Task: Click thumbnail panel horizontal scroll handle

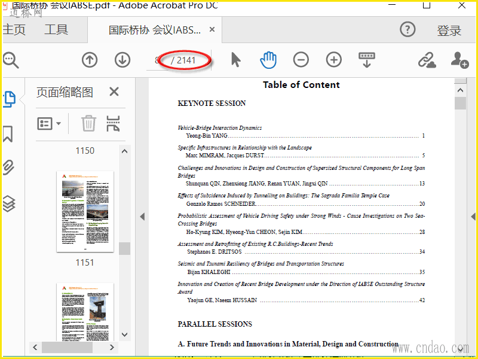Action: (x=67, y=347)
